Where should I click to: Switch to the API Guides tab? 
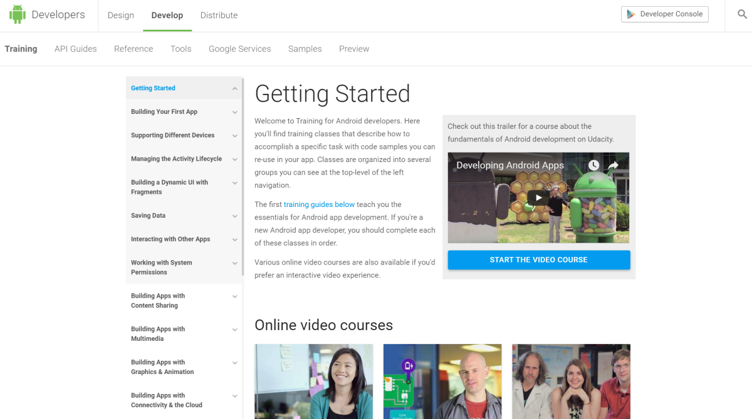75,48
